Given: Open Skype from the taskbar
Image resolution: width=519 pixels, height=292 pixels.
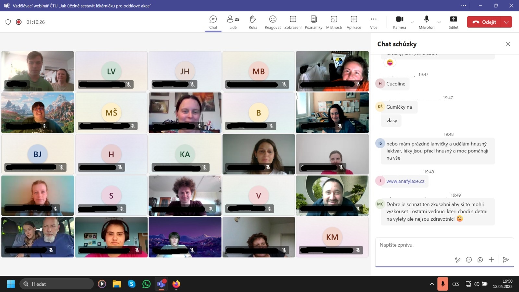Looking at the screenshot, I should (132, 284).
